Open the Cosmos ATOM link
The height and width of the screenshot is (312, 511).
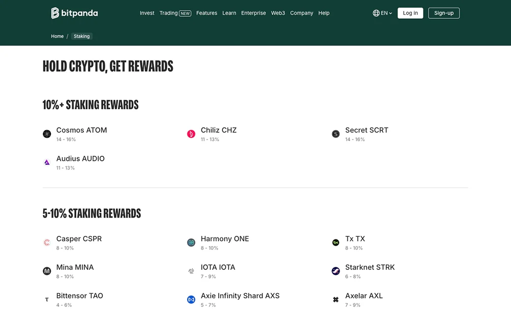tap(81, 130)
